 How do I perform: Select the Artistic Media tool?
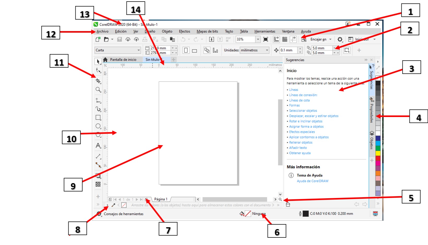point(98,109)
